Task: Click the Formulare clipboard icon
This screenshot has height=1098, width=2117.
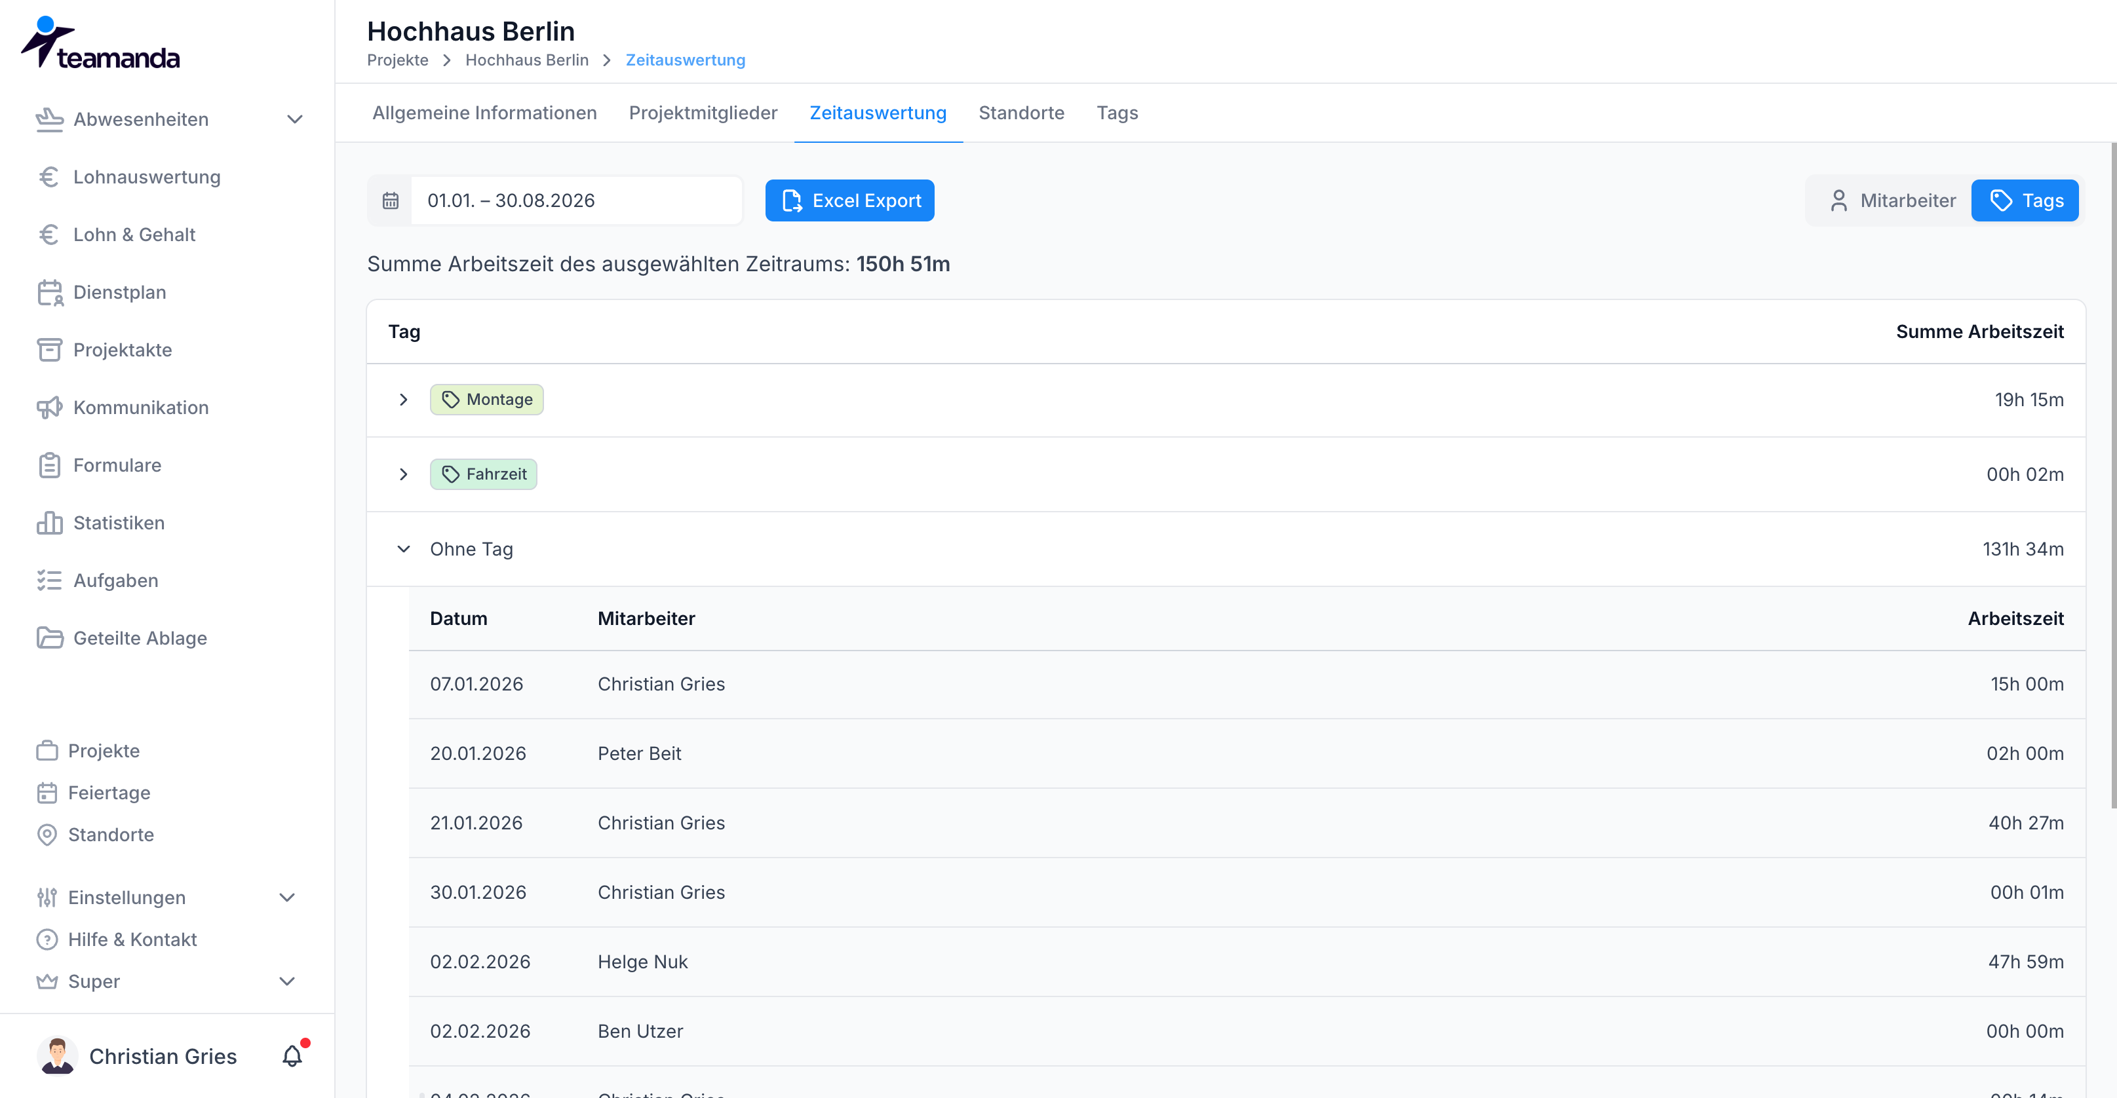Action: pos(49,465)
